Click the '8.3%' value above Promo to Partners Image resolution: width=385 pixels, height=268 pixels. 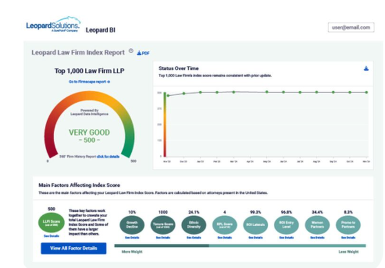[x=348, y=212]
